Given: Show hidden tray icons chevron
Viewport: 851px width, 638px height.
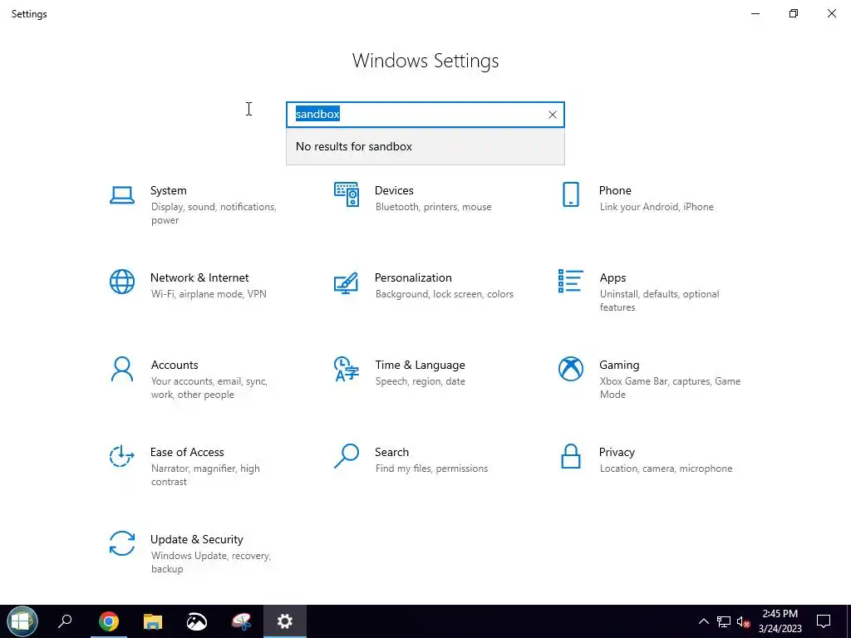Looking at the screenshot, I should (703, 621).
